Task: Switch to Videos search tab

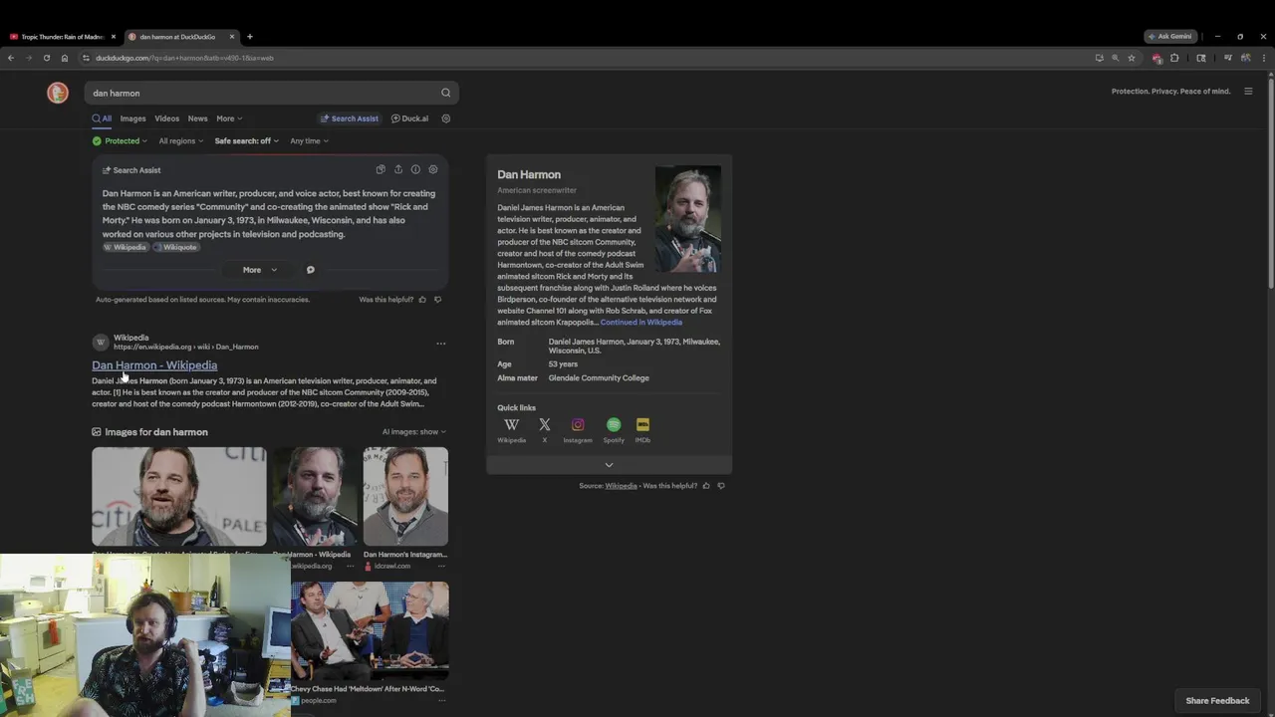Action: 166,119
